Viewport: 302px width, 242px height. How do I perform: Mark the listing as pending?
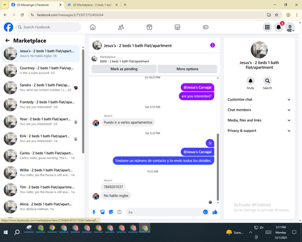(x=124, y=69)
